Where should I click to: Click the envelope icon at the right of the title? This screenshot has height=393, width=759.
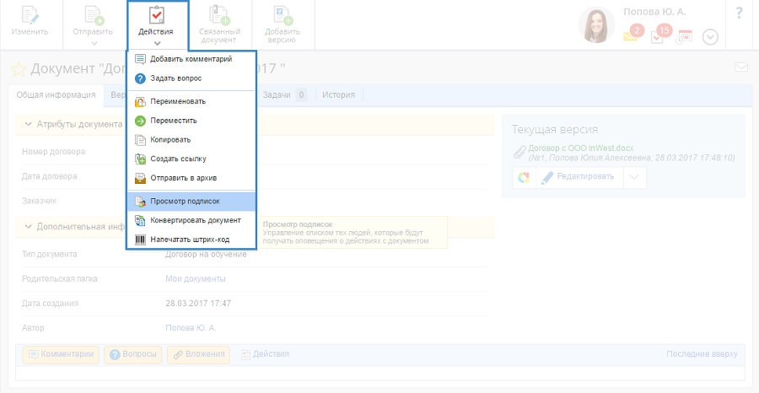click(x=741, y=67)
